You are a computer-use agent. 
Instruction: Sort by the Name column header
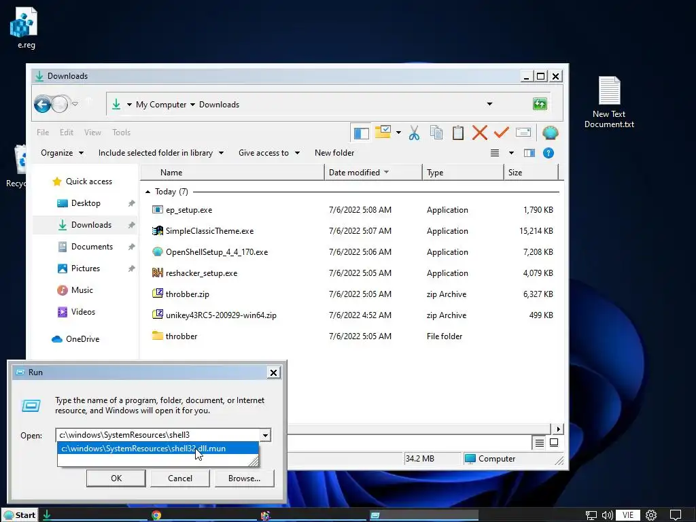pyautogui.click(x=232, y=172)
